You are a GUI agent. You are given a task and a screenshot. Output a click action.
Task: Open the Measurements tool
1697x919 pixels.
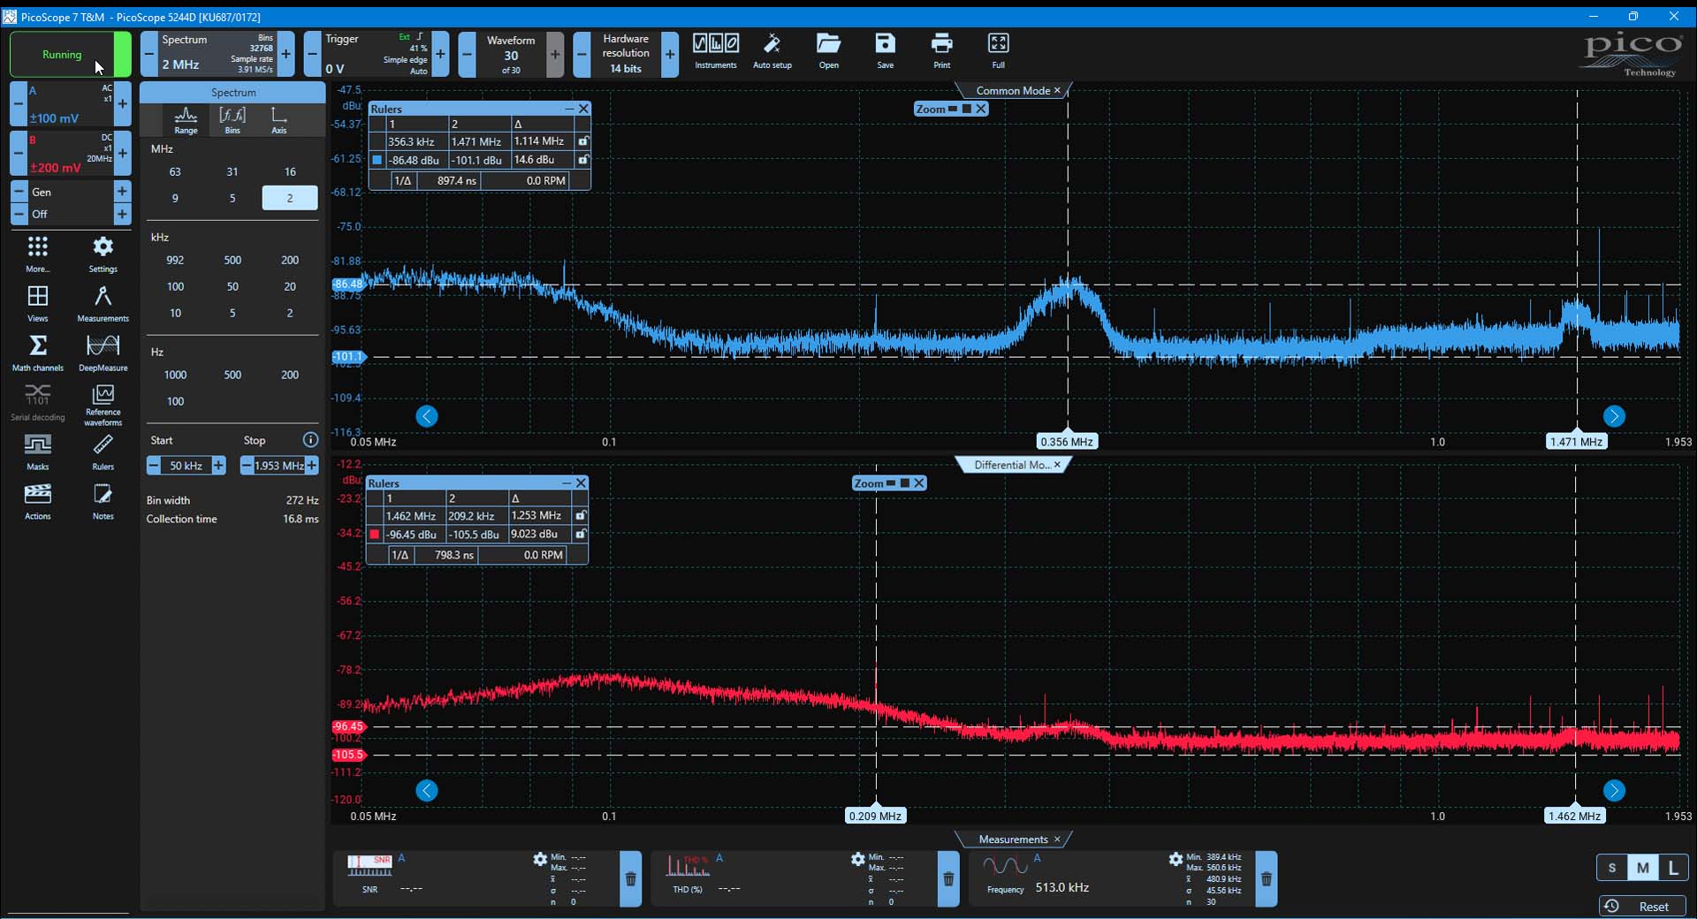(103, 303)
